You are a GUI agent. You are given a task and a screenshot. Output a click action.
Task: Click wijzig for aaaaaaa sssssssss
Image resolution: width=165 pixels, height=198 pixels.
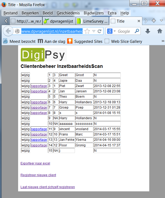point(26,124)
